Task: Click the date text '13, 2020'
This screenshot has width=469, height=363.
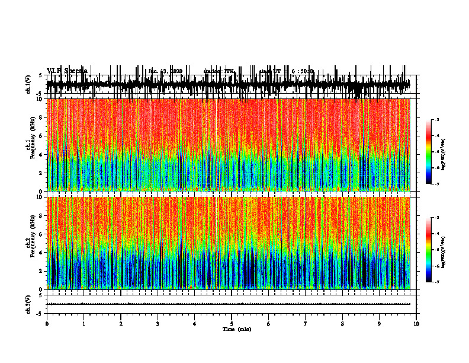Action: pos(171,71)
